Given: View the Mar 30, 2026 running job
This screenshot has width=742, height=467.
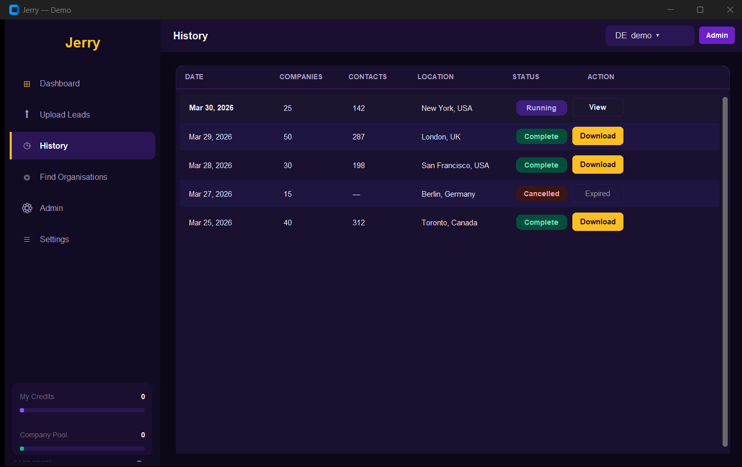Looking at the screenshot, I should [598, 107].
